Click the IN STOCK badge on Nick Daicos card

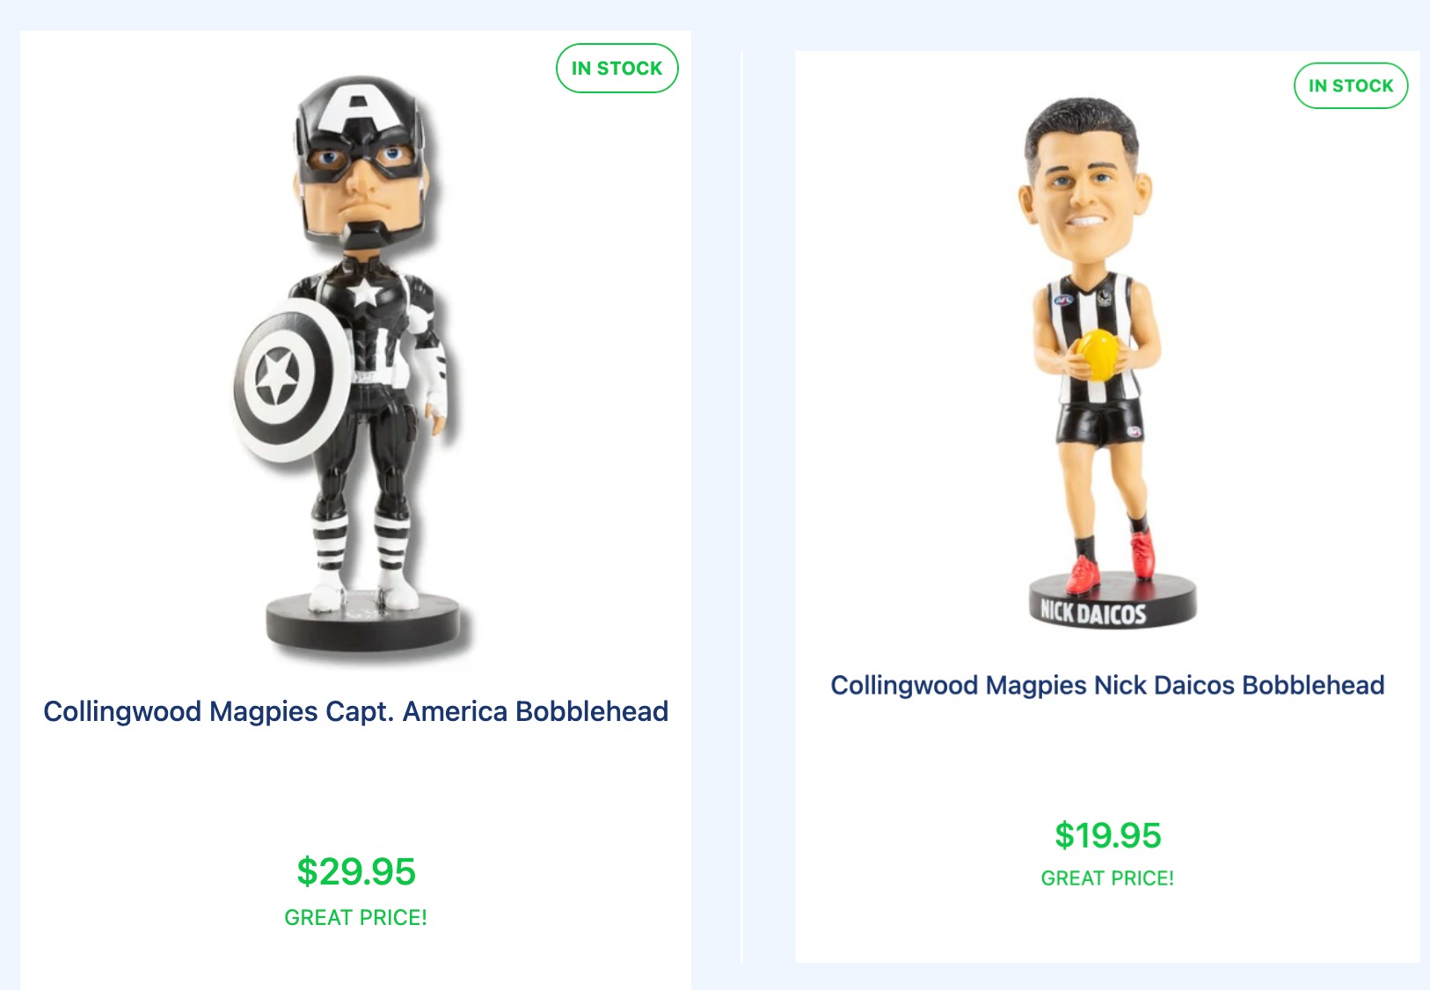click(x=1351, y=86)
